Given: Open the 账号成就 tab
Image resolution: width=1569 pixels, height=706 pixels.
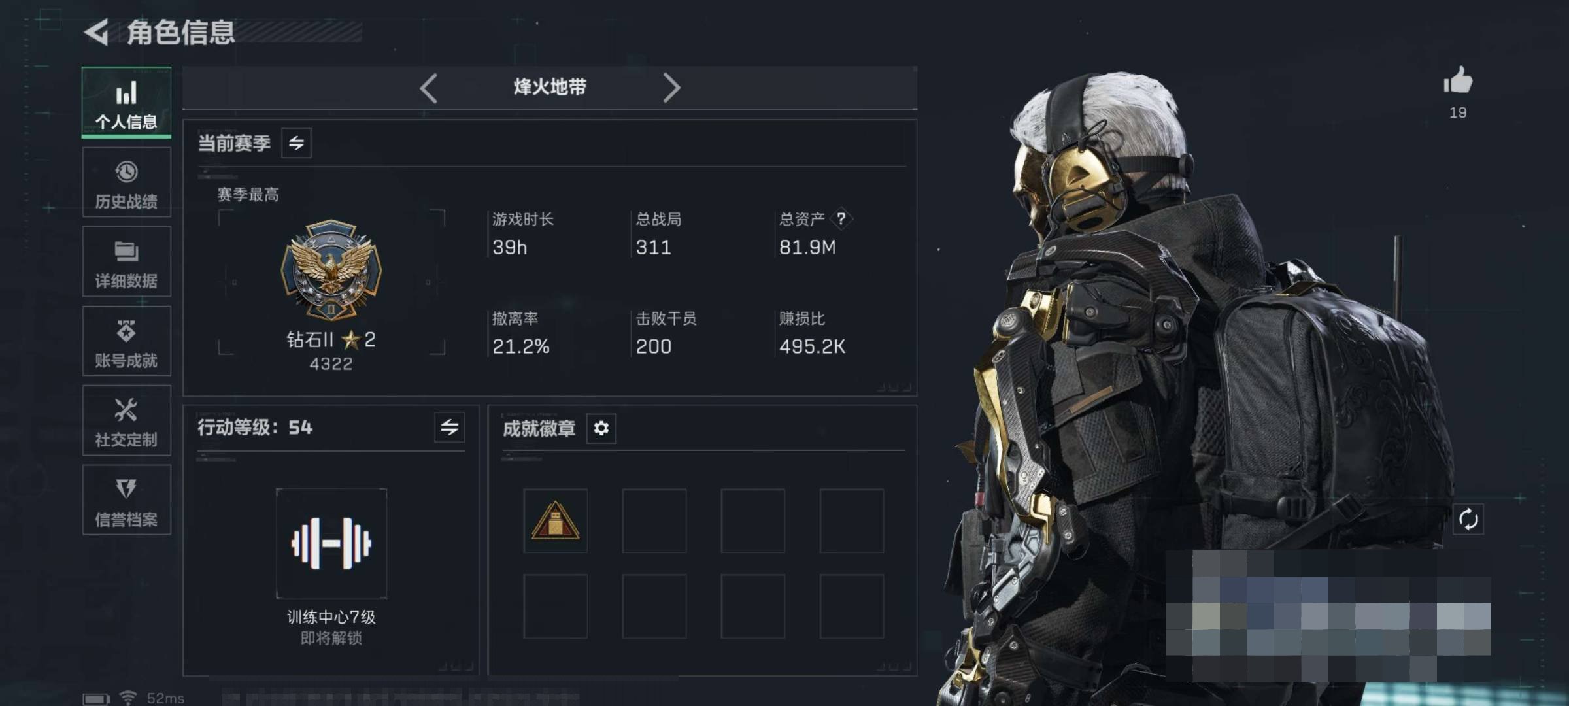Looking at the screenshot, I should pyautogui.click(x=127, y=341).
